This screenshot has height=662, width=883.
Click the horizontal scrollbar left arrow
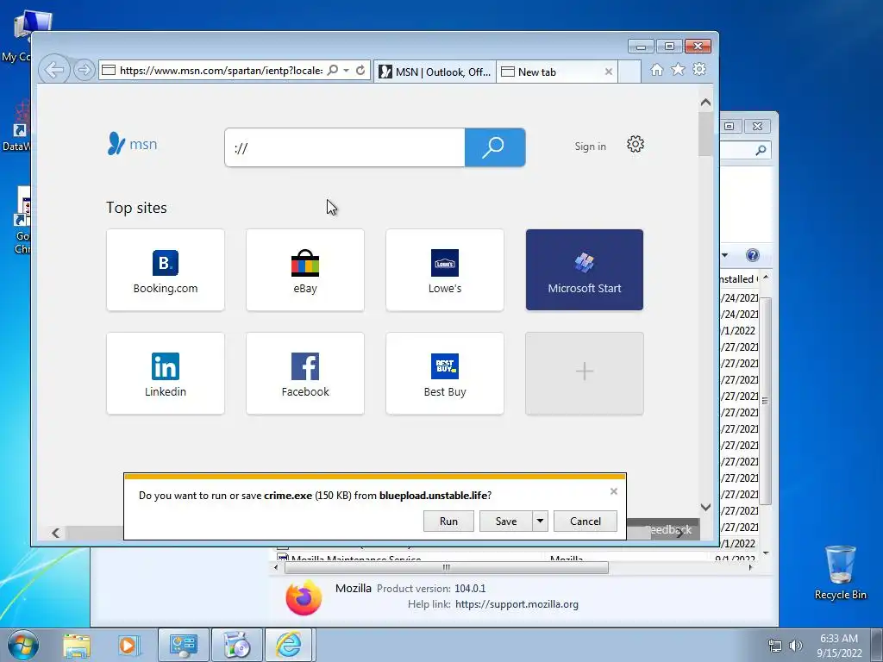[x=55, y=533]
